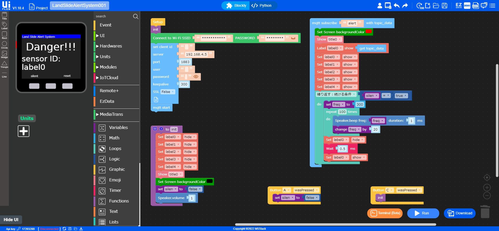This screenshot has height=231, width=499.
Task: Open the Variables block category
Action: coord(118,127)
